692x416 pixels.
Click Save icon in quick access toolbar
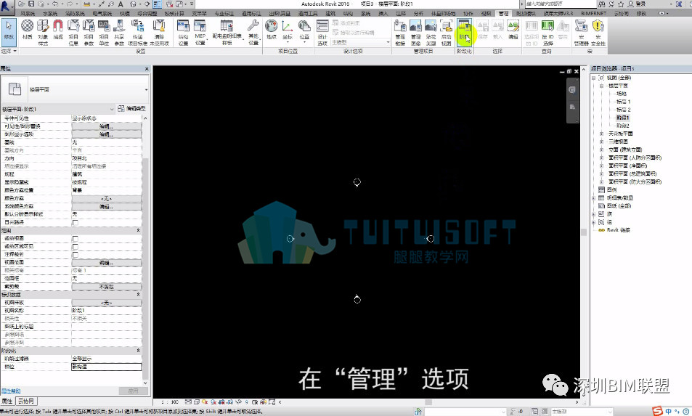pyautogui.click(x=31, y=4)
